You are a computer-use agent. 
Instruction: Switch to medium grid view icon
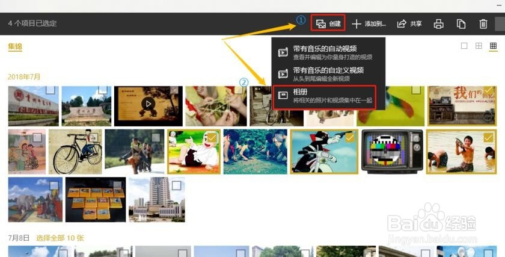[479, 46]
